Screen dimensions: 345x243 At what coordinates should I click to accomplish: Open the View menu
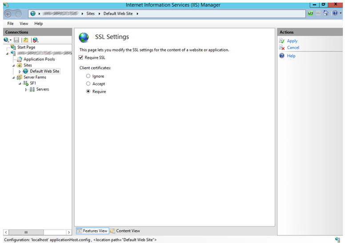[24, 24]
